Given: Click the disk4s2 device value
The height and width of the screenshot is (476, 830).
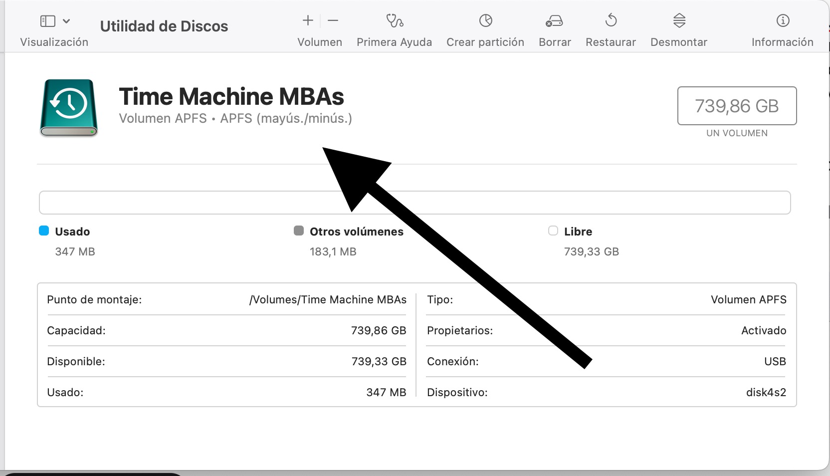Looking at the screenshot, I should (766, 392).
